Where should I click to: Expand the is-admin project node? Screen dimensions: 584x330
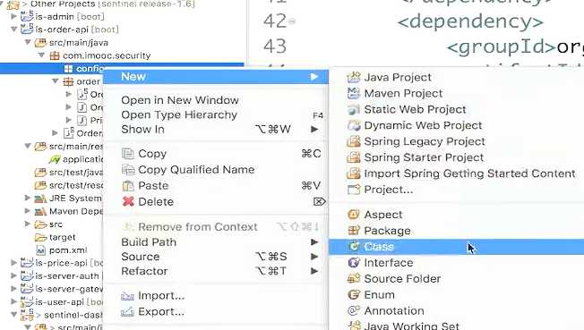click(x=13, y=16)
